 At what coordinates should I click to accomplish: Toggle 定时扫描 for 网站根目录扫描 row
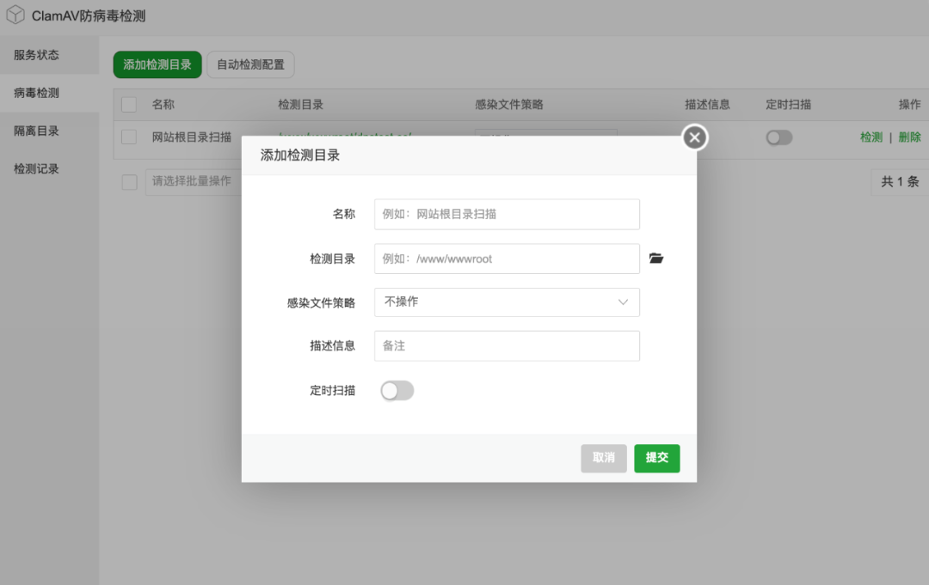778,137
